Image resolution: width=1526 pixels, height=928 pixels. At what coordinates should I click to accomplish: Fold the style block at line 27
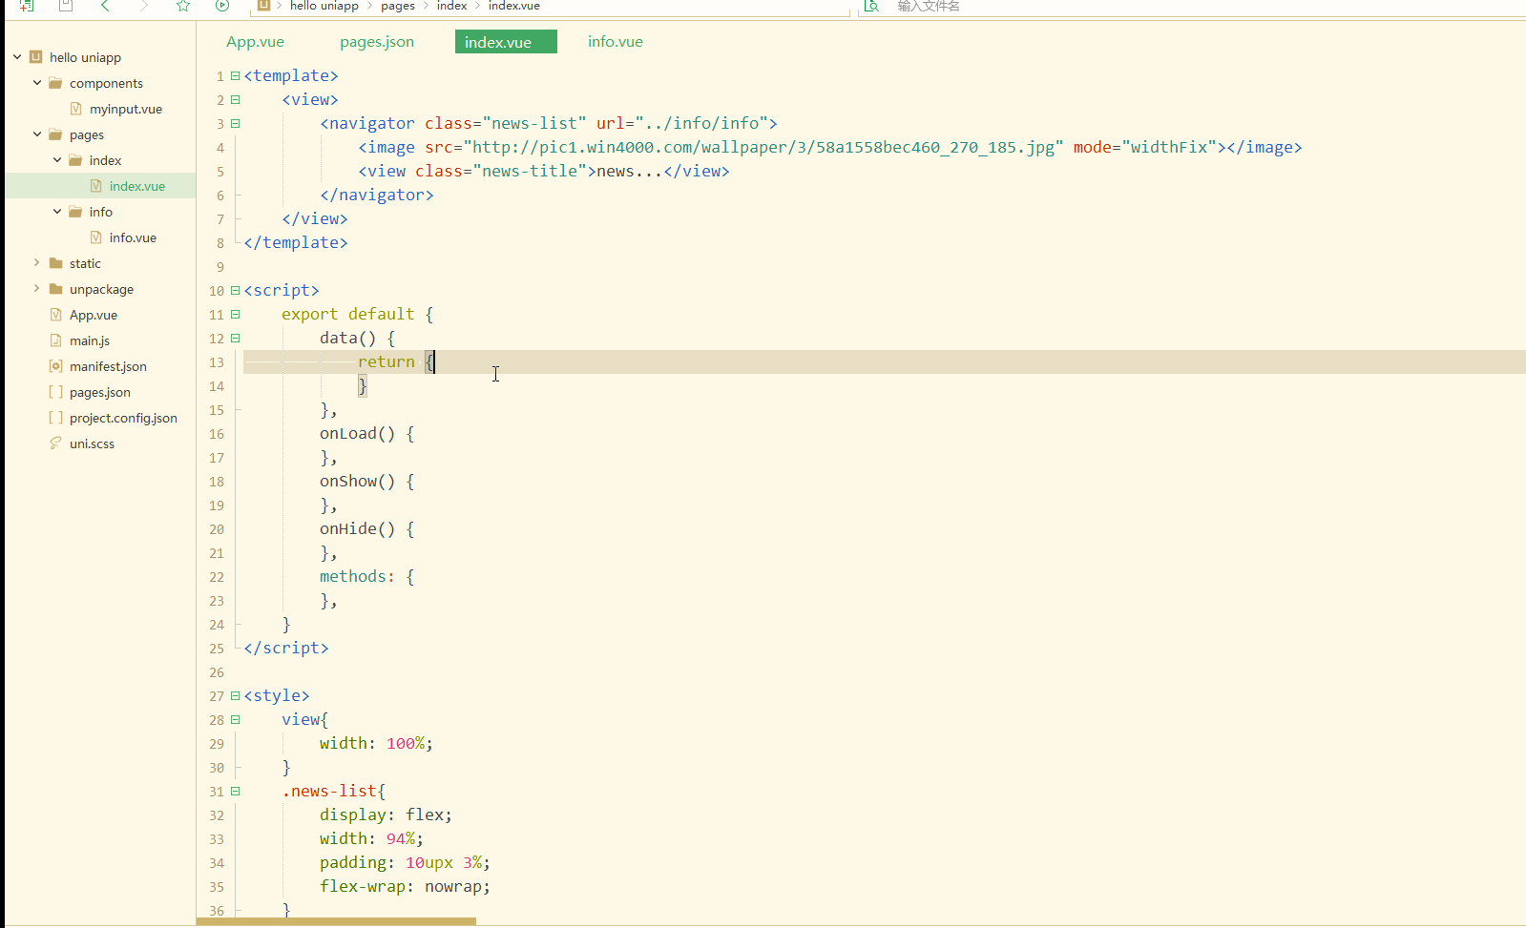click(236, 696)
